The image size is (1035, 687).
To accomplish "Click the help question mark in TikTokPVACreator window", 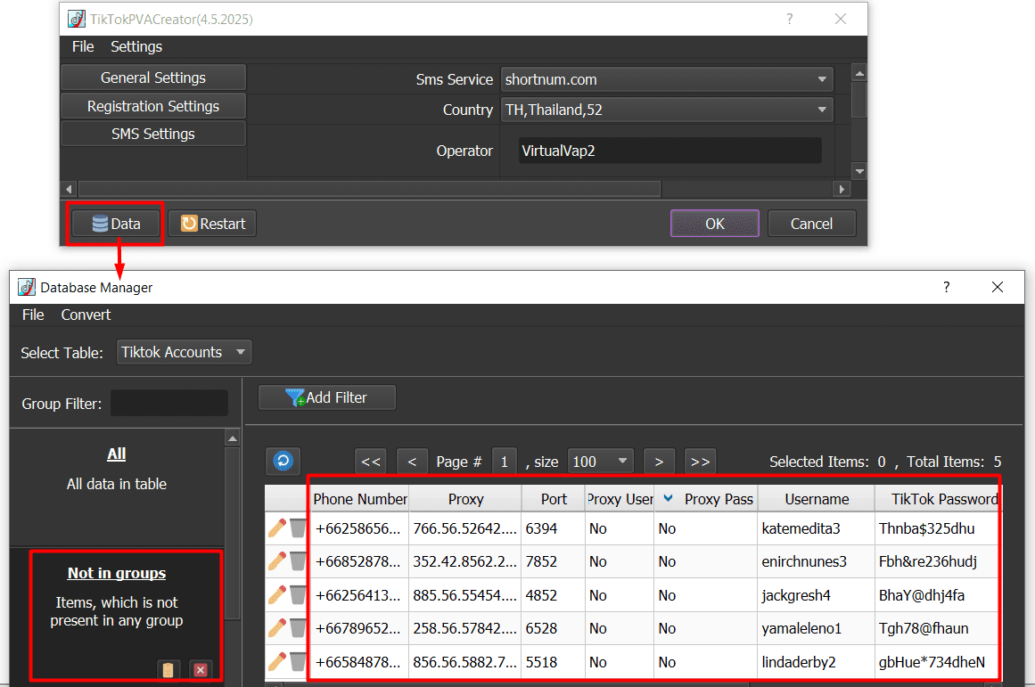I will point(790,19).
